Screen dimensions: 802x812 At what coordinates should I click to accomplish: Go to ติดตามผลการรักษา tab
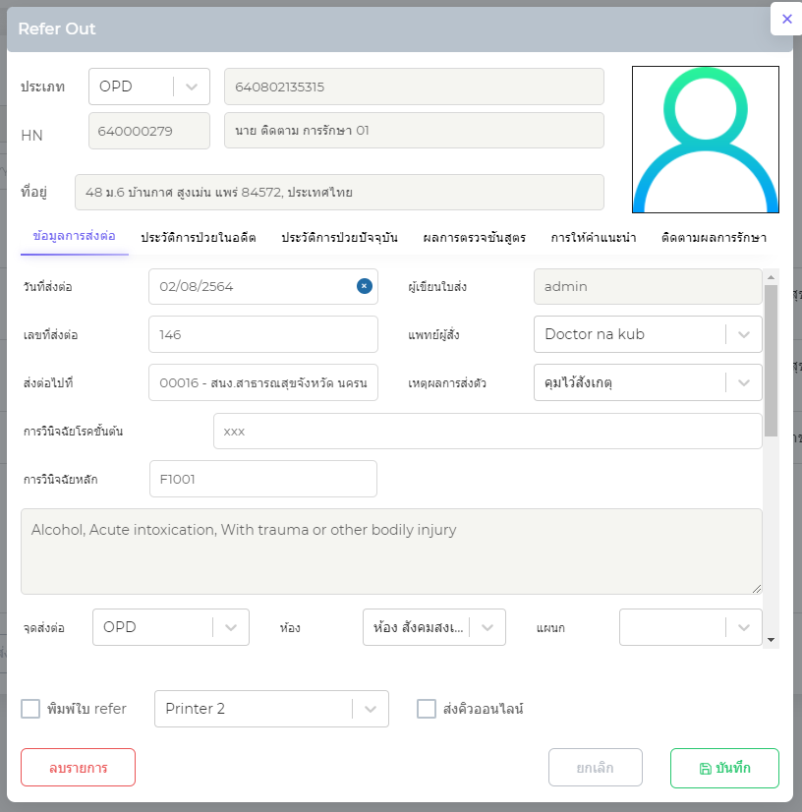714,238
